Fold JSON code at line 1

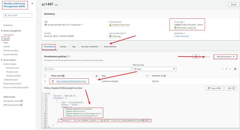[x=47, y=94]
